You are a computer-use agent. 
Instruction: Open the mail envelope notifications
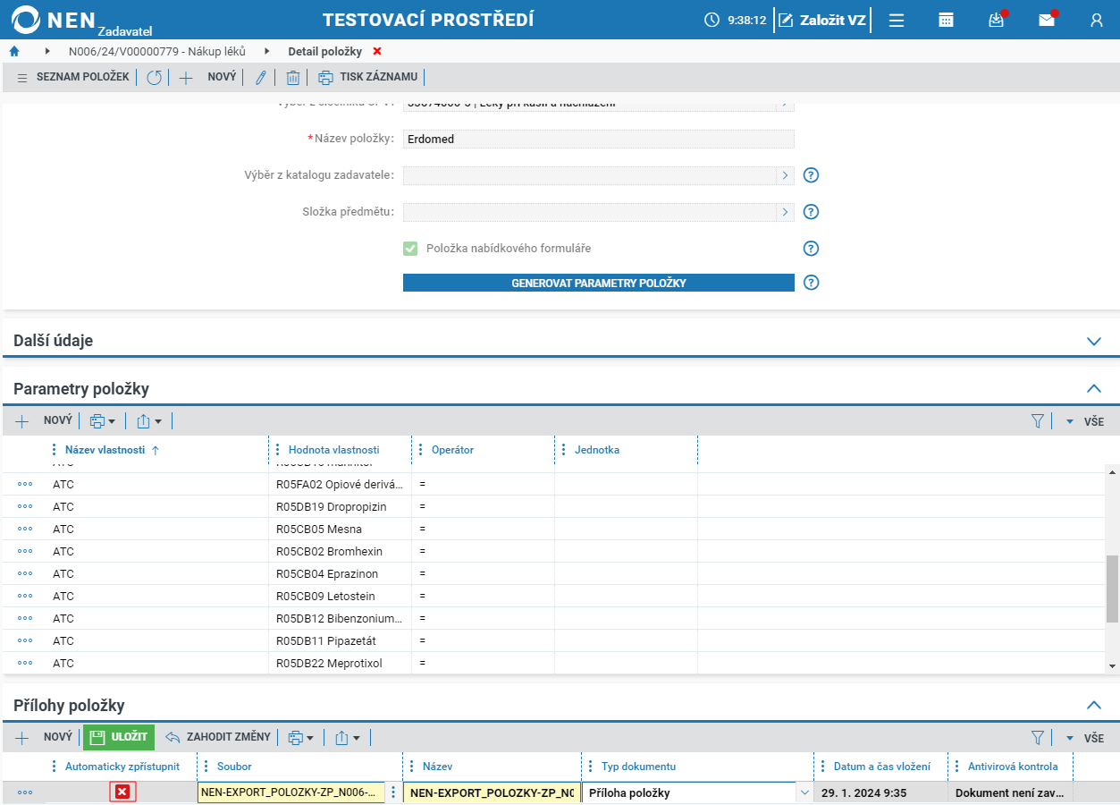pyautogui.click(x=1047, y=20)
